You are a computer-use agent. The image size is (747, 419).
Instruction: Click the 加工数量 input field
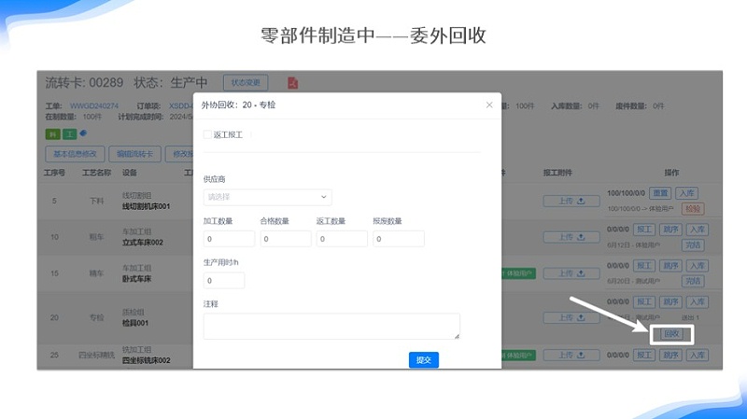pyautogui.click(x=228, y=239)
